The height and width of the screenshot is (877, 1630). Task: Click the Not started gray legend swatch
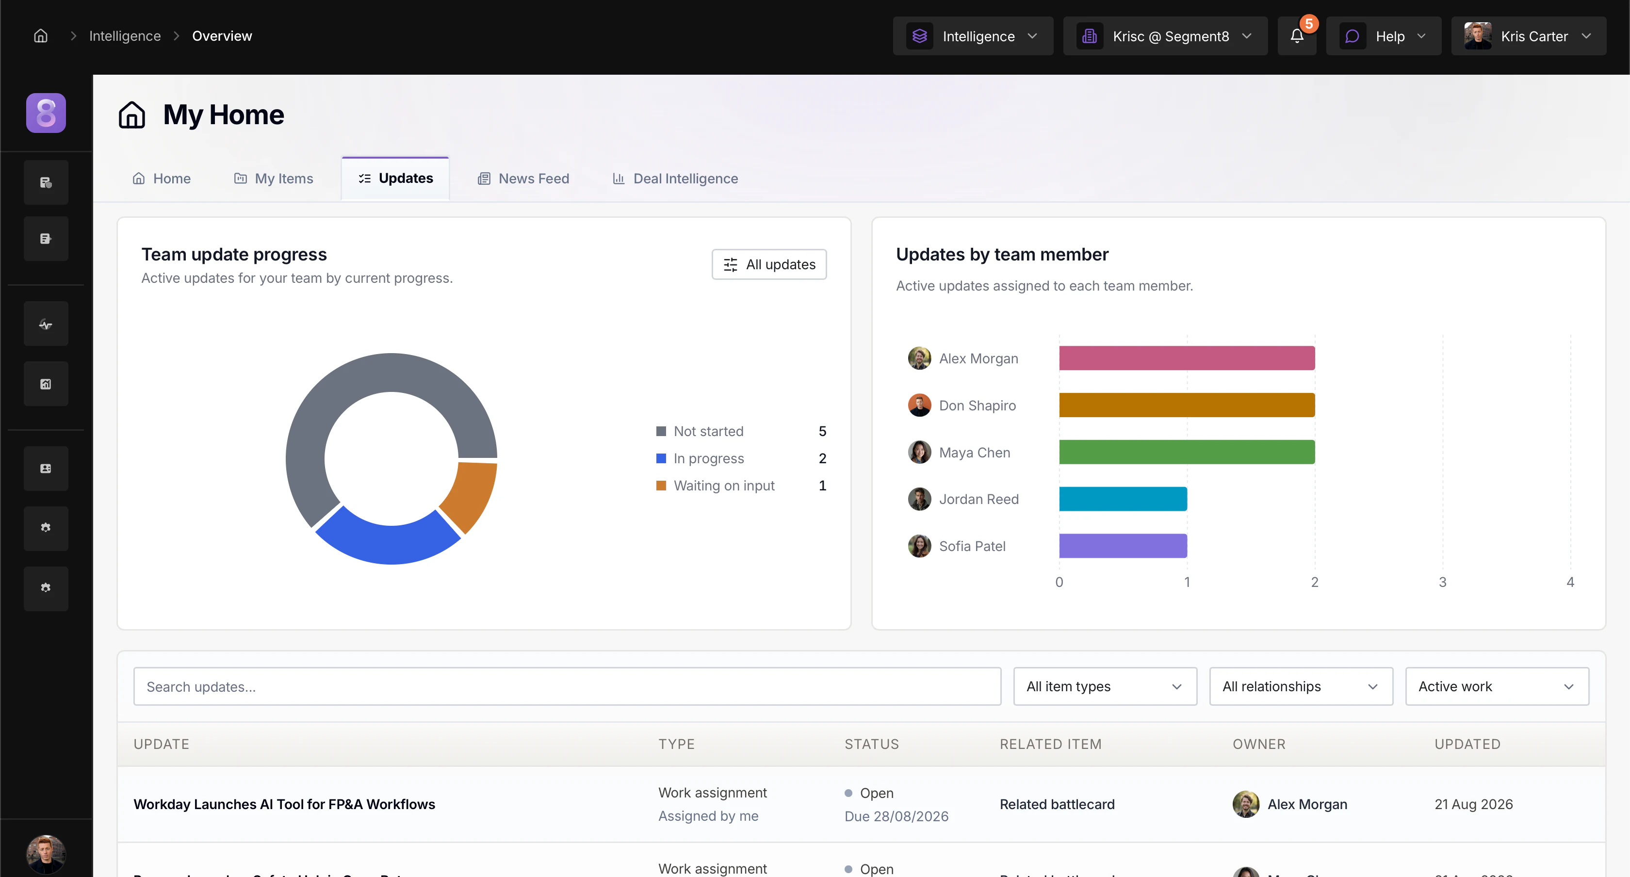tap(661, 432)
